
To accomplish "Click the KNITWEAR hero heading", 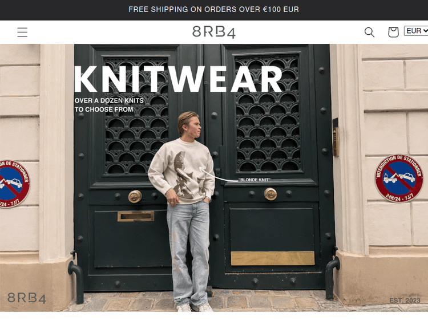I will click(178, 79).
